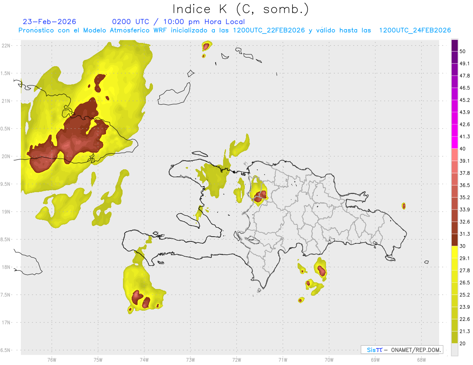
Task: Click the 68W longitude axis label
Action: click(421, 359)
